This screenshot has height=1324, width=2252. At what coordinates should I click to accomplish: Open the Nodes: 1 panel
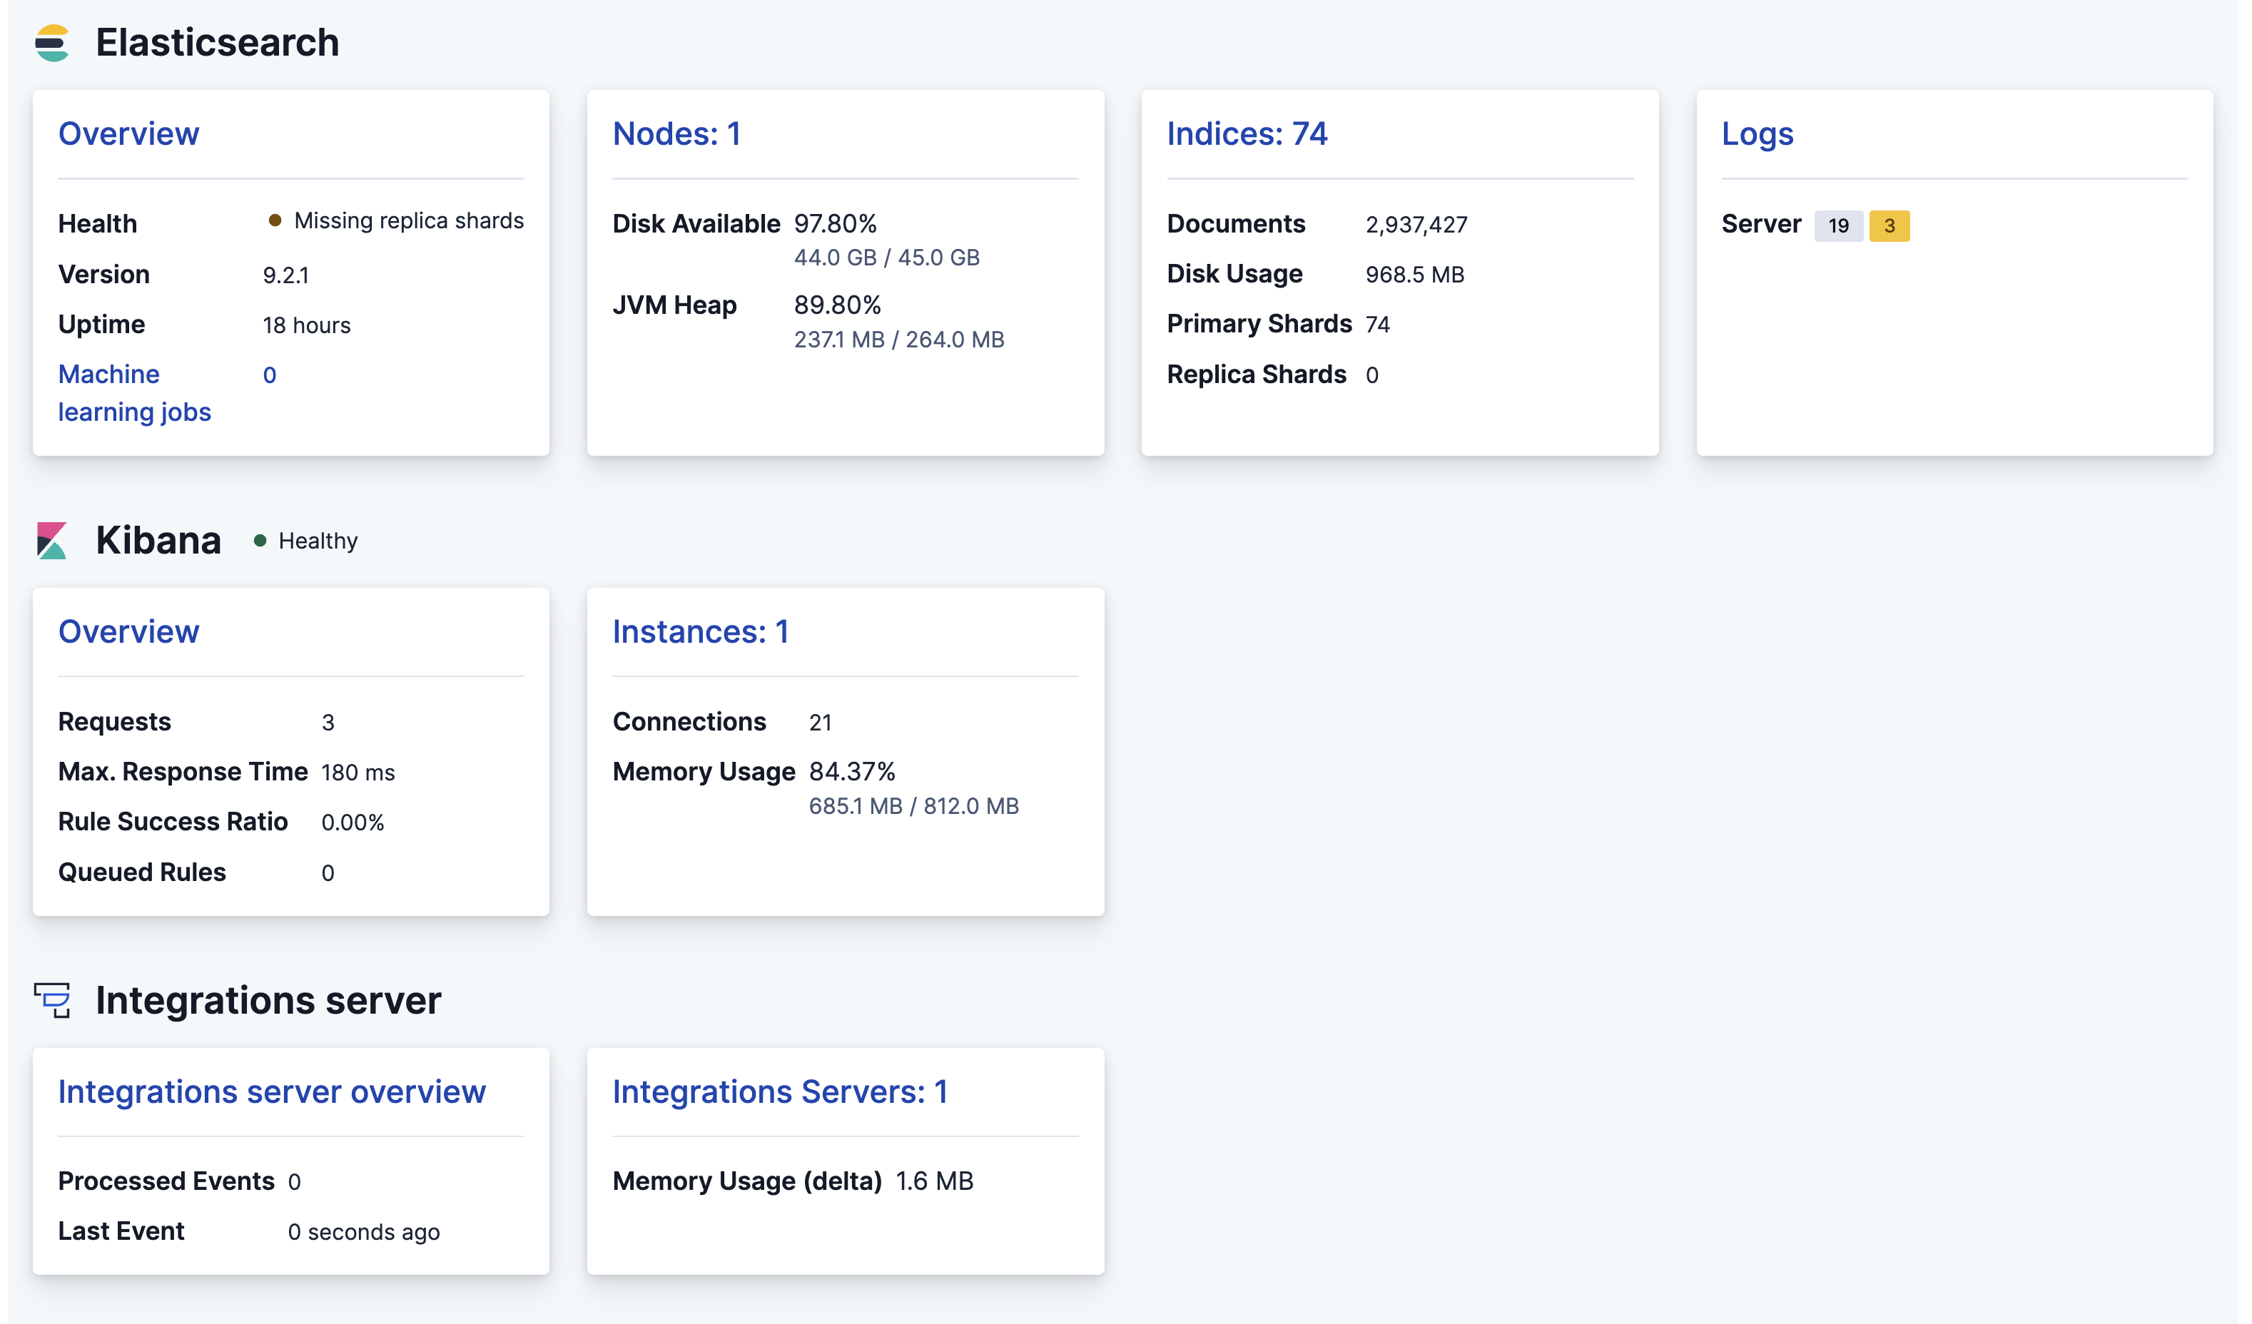(x=676, y=134)
